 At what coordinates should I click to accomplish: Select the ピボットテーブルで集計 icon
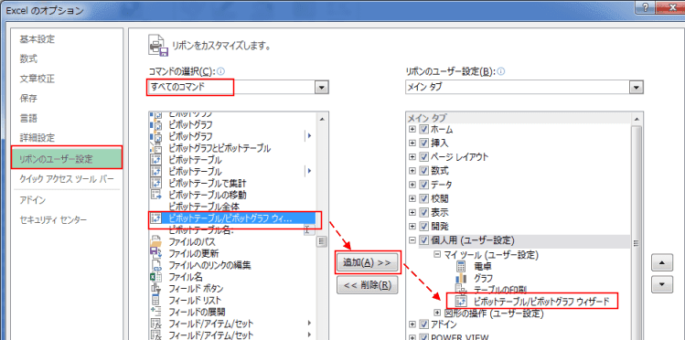(156, 183)
